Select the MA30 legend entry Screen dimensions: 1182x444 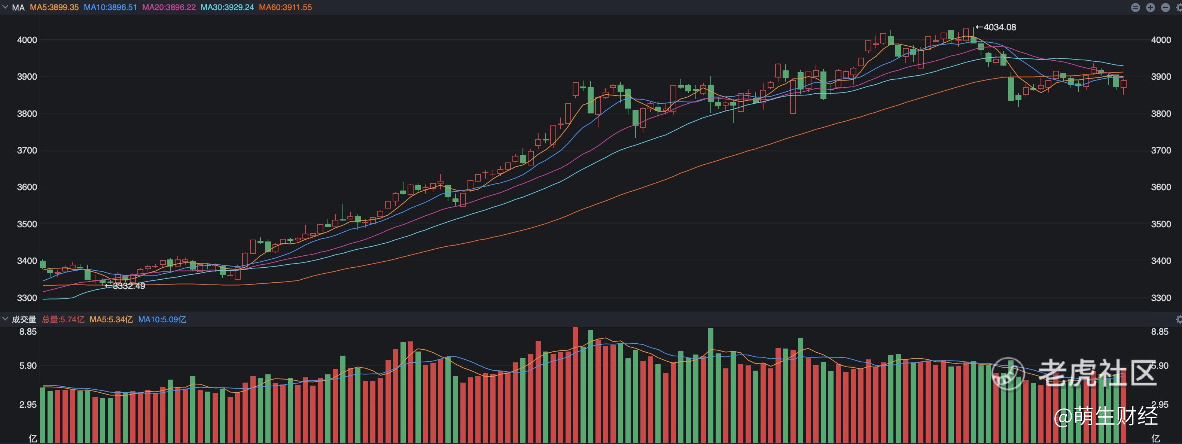pyautogui.click(x=227, y=8)
